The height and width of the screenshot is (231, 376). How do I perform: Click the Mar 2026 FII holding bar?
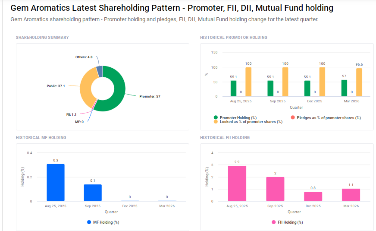point(351,195)
